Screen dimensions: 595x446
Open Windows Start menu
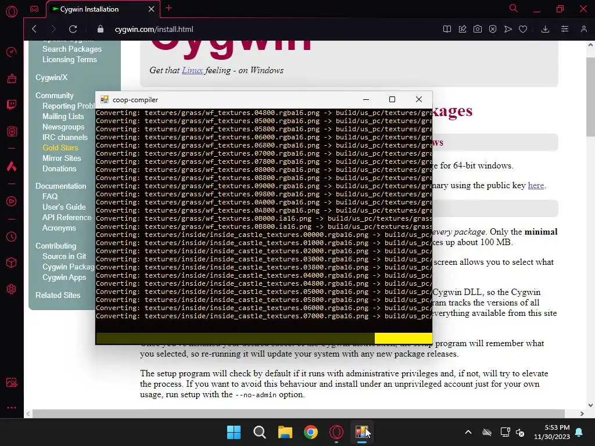coord(234,432)
